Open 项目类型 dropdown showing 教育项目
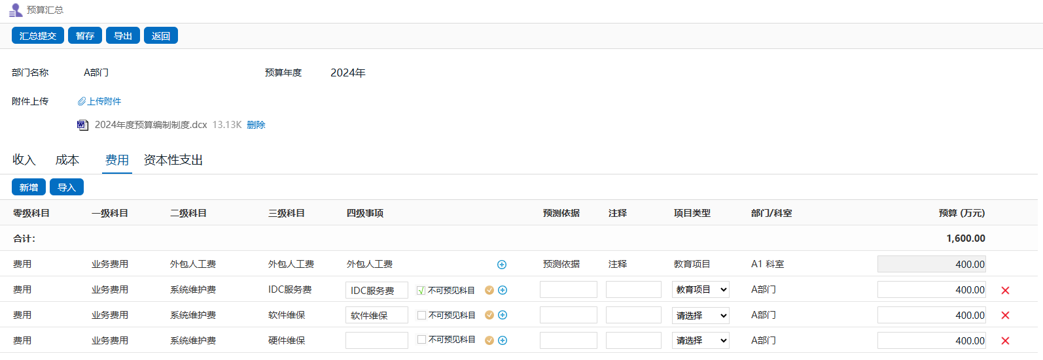Image resolution: width=1043 pixels, height=360 pixels. (x=700, y=289)
